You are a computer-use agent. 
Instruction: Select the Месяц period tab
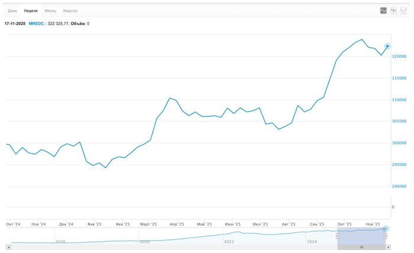(50, 11)
